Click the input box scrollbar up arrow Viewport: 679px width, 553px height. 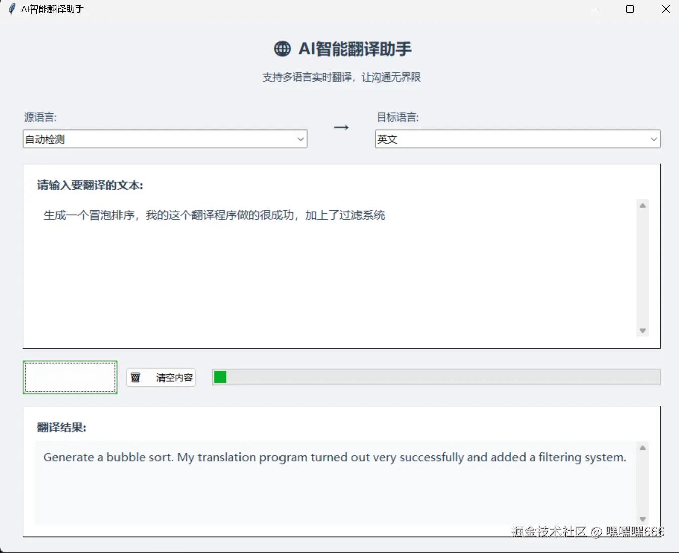point(643,205)
